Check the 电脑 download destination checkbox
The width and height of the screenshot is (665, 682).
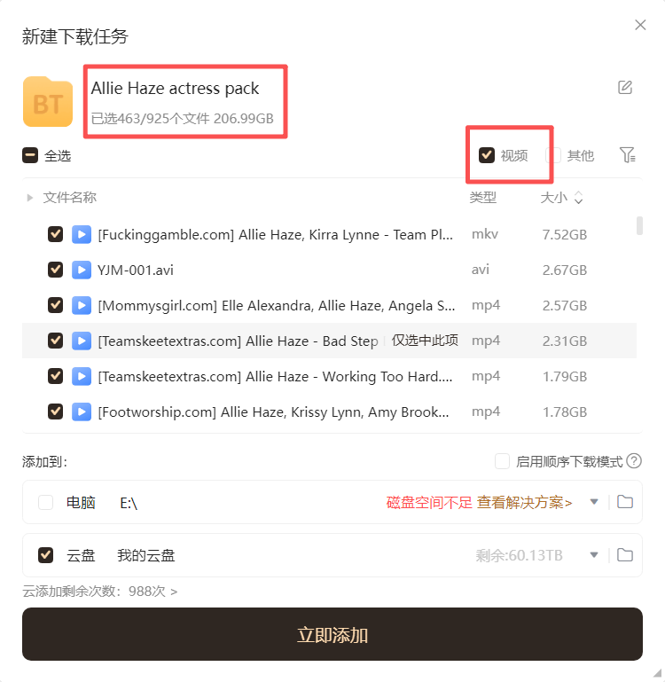pyautogui.click(x=46, y=502)
